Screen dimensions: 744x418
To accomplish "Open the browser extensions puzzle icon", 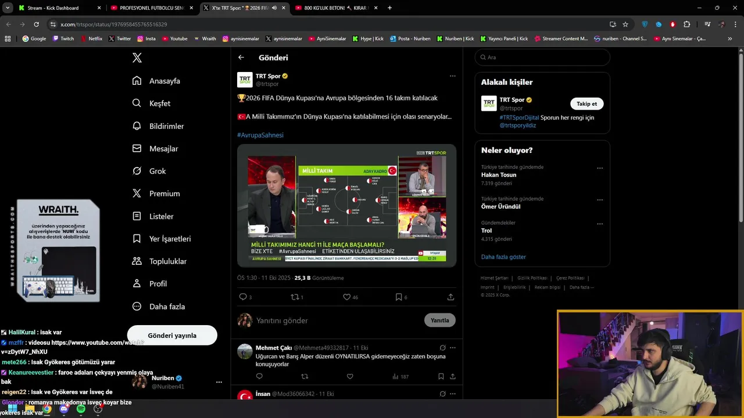I will coord(687,24).
